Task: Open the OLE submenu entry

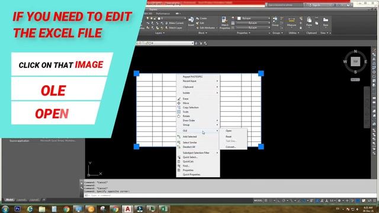Action: (198, 131)
